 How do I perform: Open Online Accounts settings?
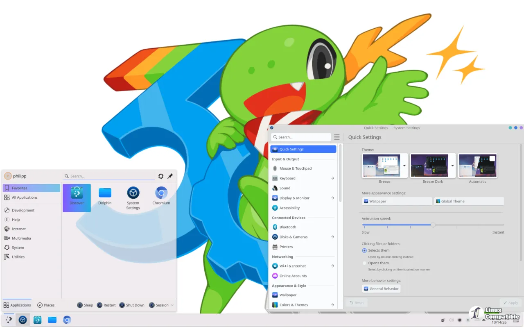point(303,276)
